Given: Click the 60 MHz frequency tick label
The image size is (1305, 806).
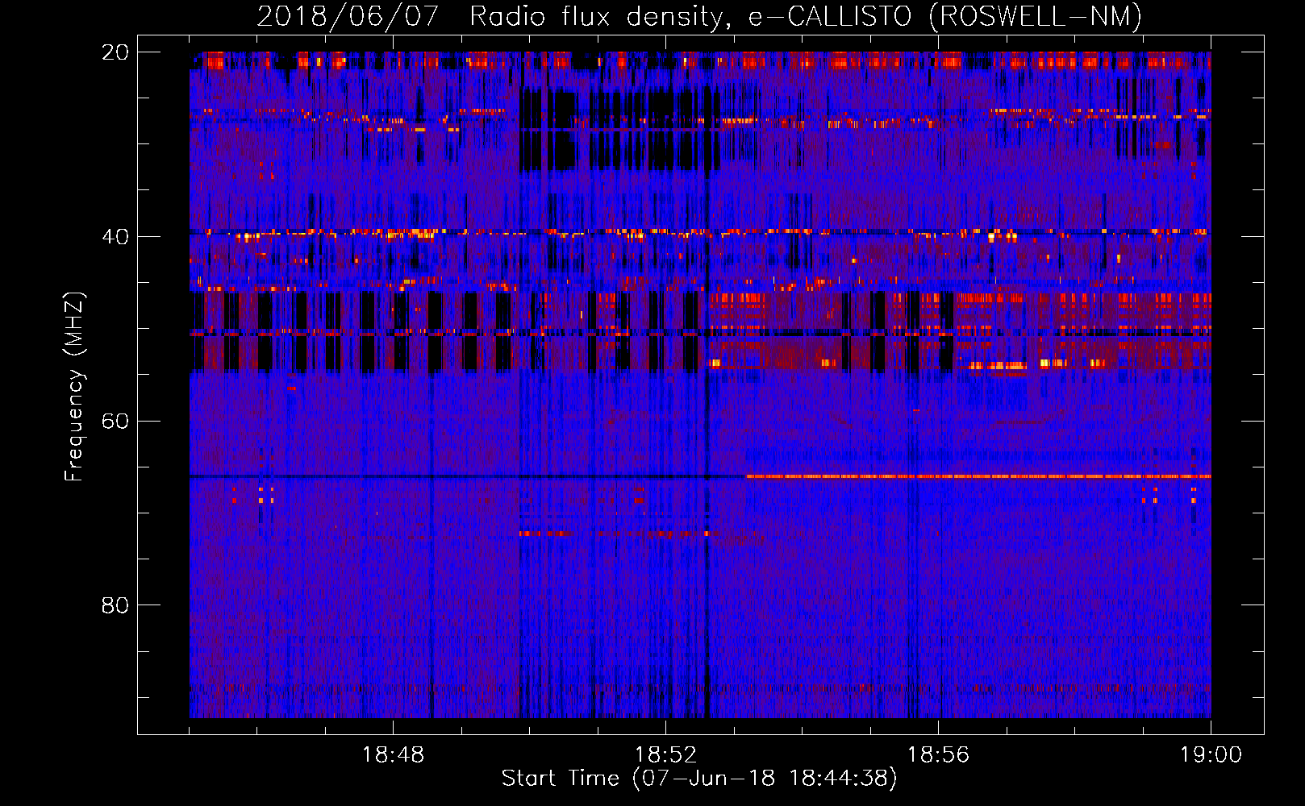Looking at the screenshot, I should (115, 422).
